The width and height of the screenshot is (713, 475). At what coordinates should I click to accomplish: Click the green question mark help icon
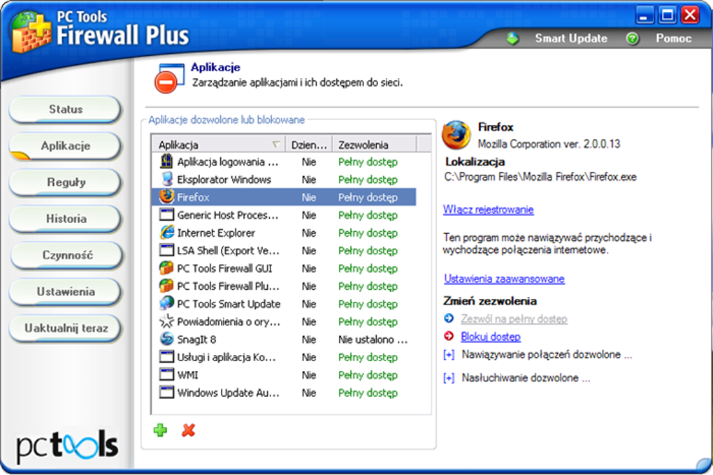coord(632,38)
